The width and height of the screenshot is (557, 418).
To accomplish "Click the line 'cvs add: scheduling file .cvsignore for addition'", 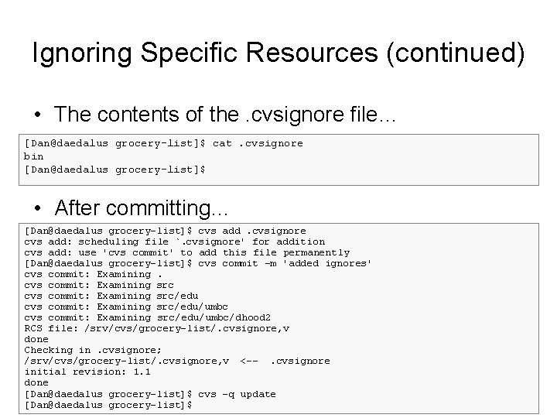I will point(175,242).
